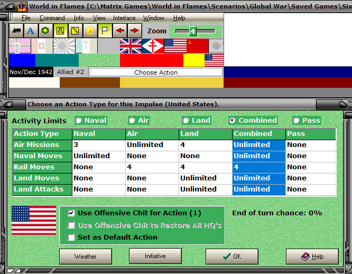Click the gray round button beside the Soviet flag
Screen dimensions: 352x274
pos(216,46)
